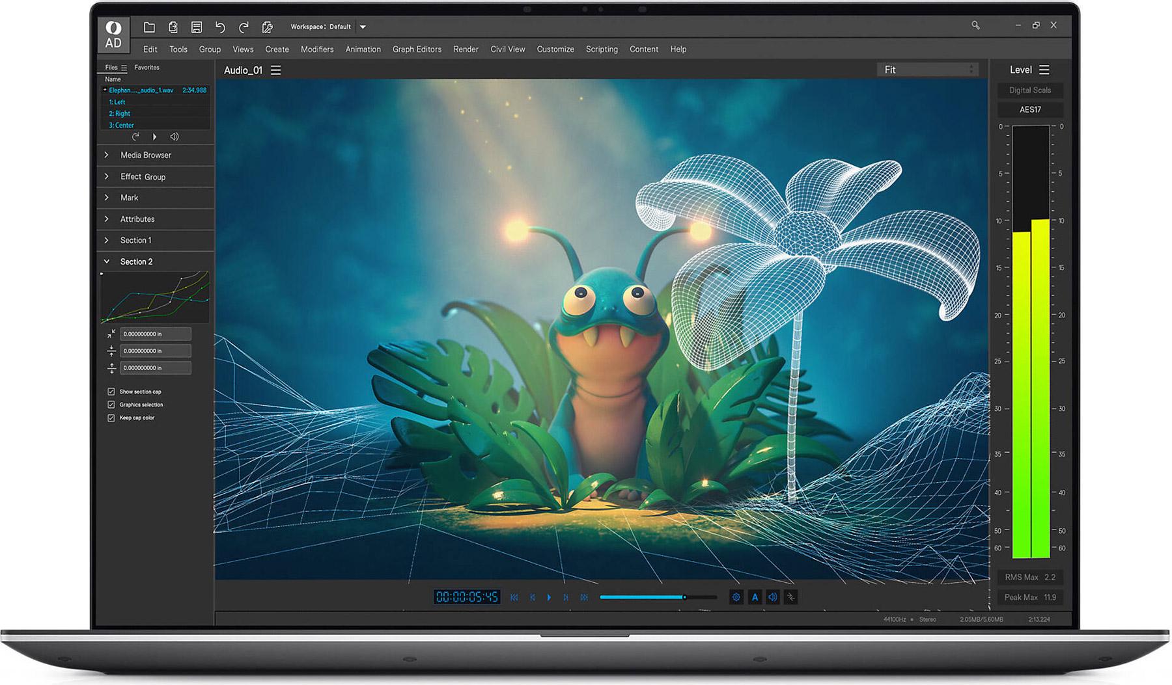
Task: Click the open folder icon in toolbar
Action: coord(149,27)
